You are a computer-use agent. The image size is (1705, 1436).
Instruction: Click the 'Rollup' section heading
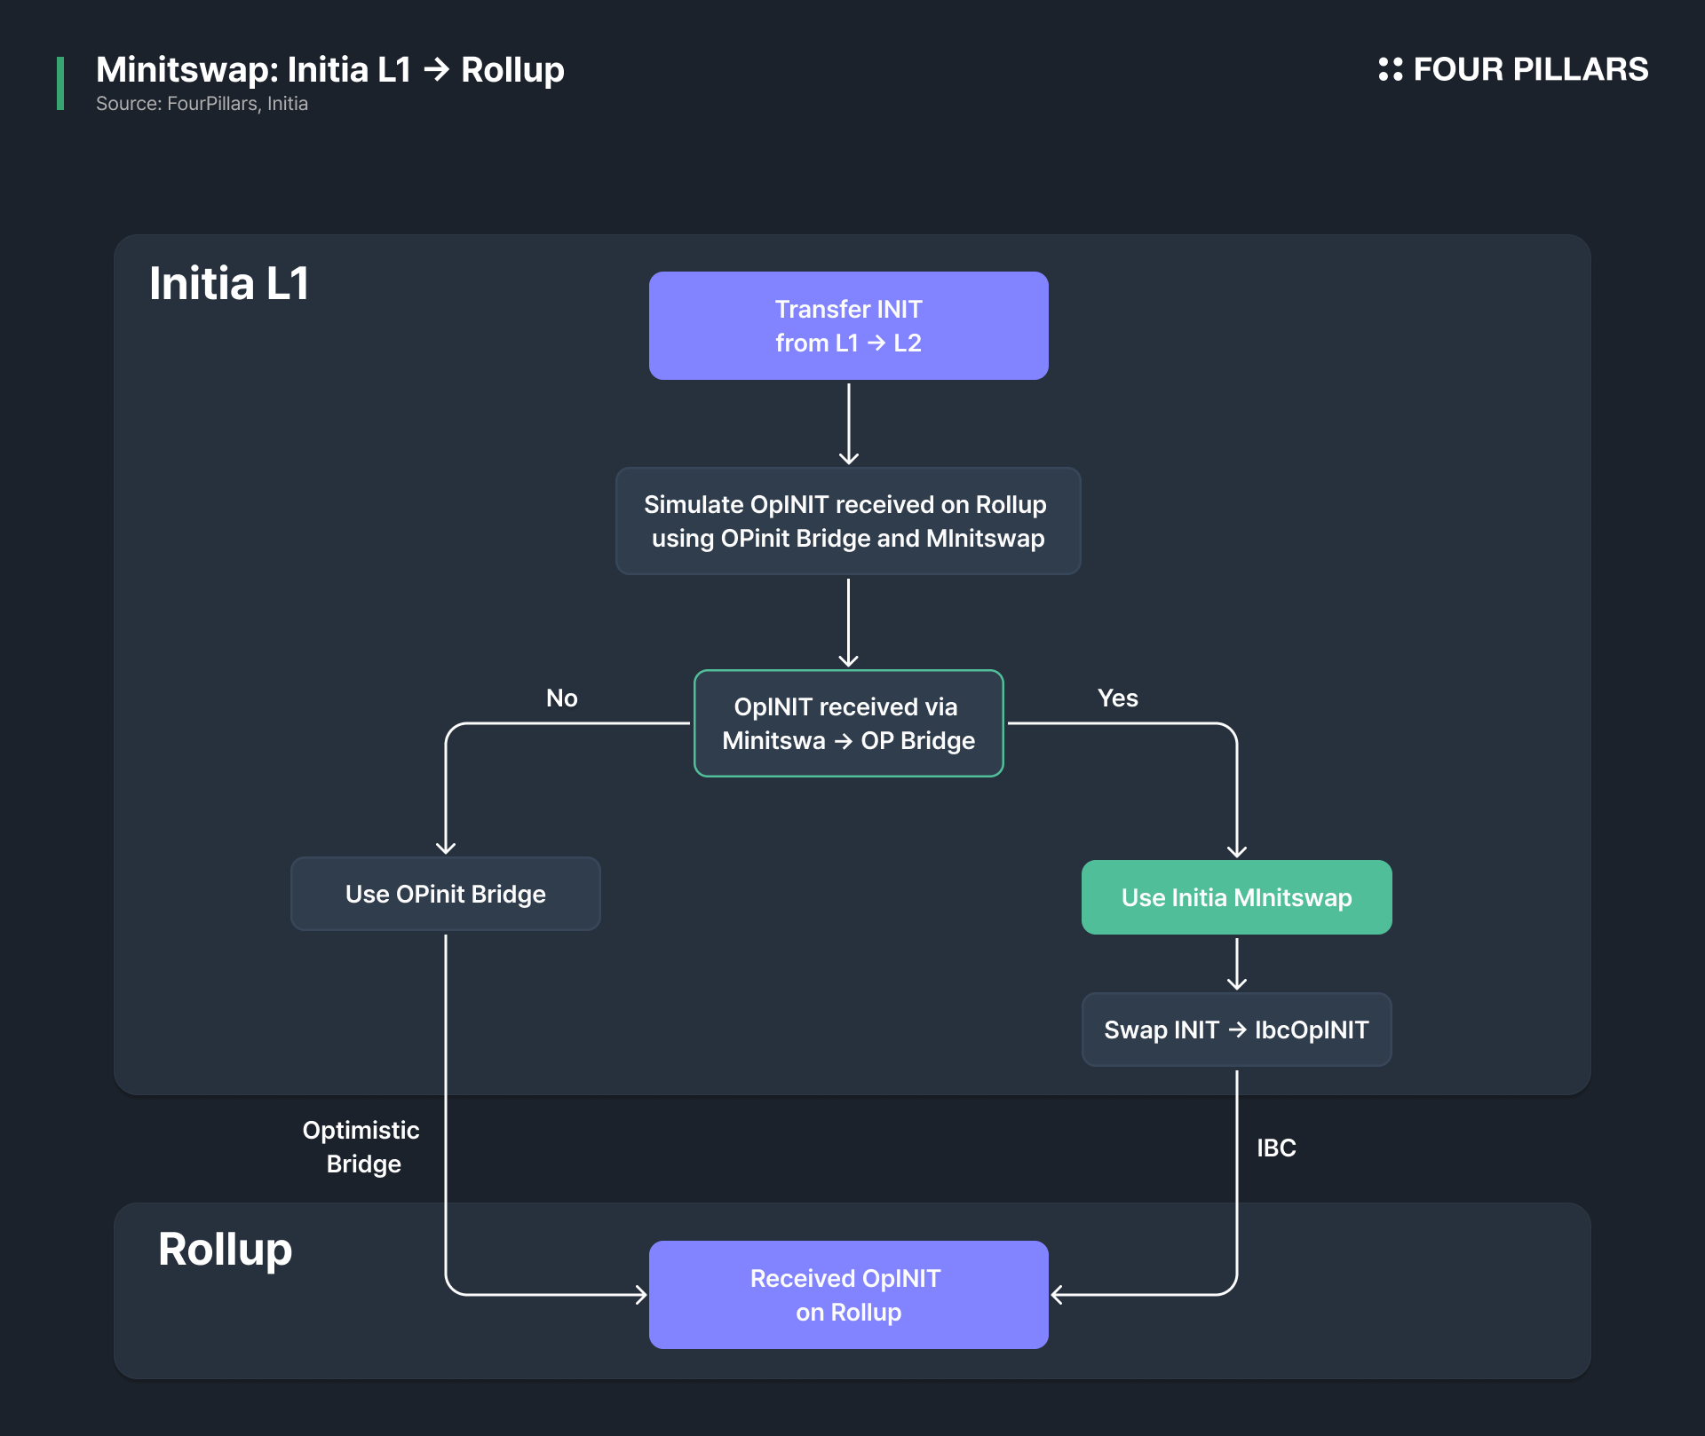tap(225, 1250)
